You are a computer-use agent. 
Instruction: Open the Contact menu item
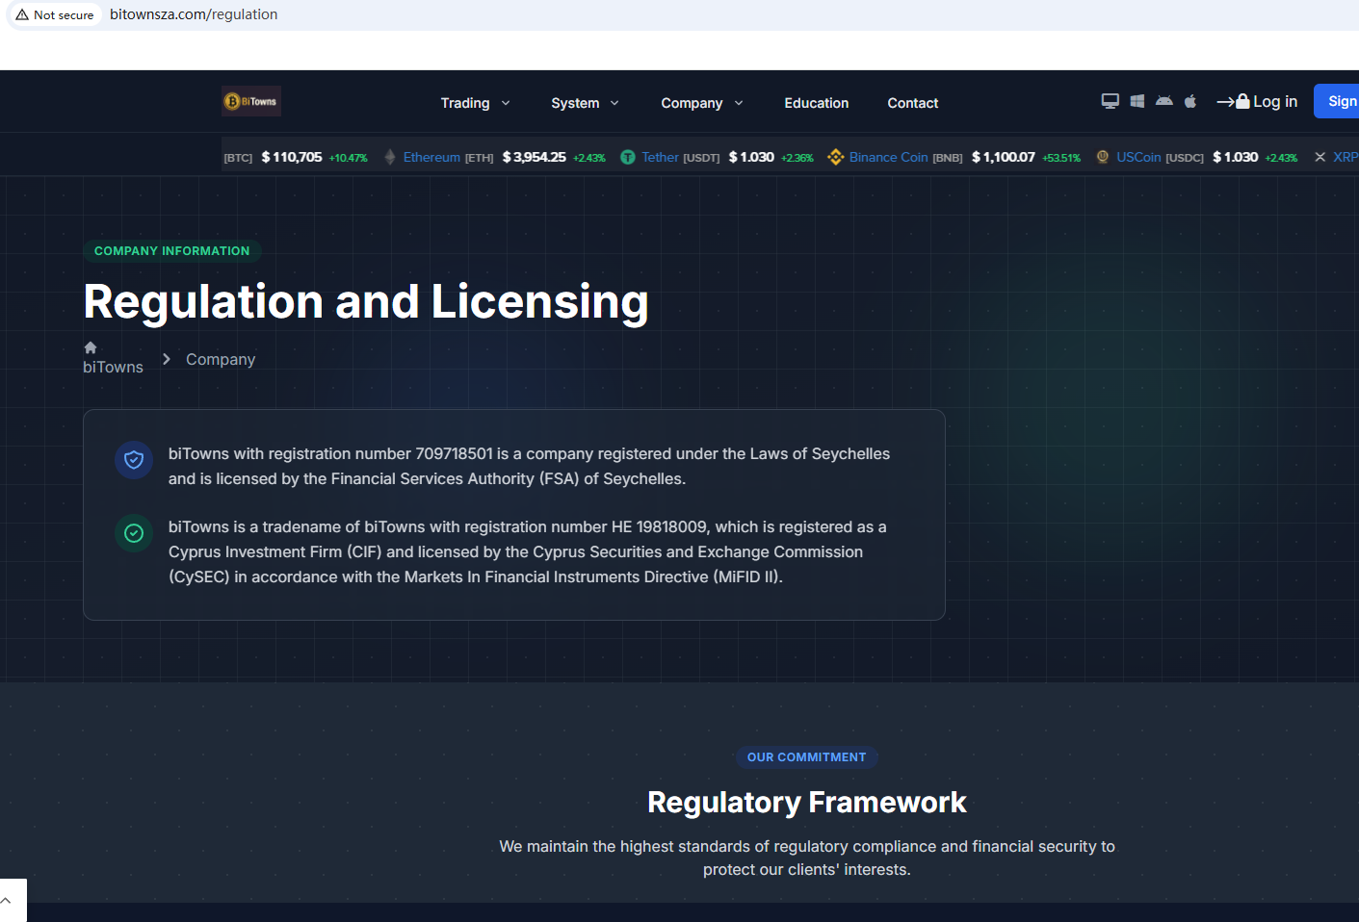tap(912, 103)
